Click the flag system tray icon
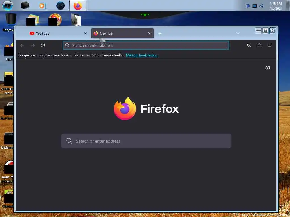 (248, 6)
